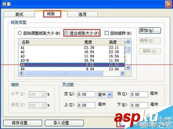Click the horizontal scrollbar thumb in paper list
The image size is (173, 129).
64,73
